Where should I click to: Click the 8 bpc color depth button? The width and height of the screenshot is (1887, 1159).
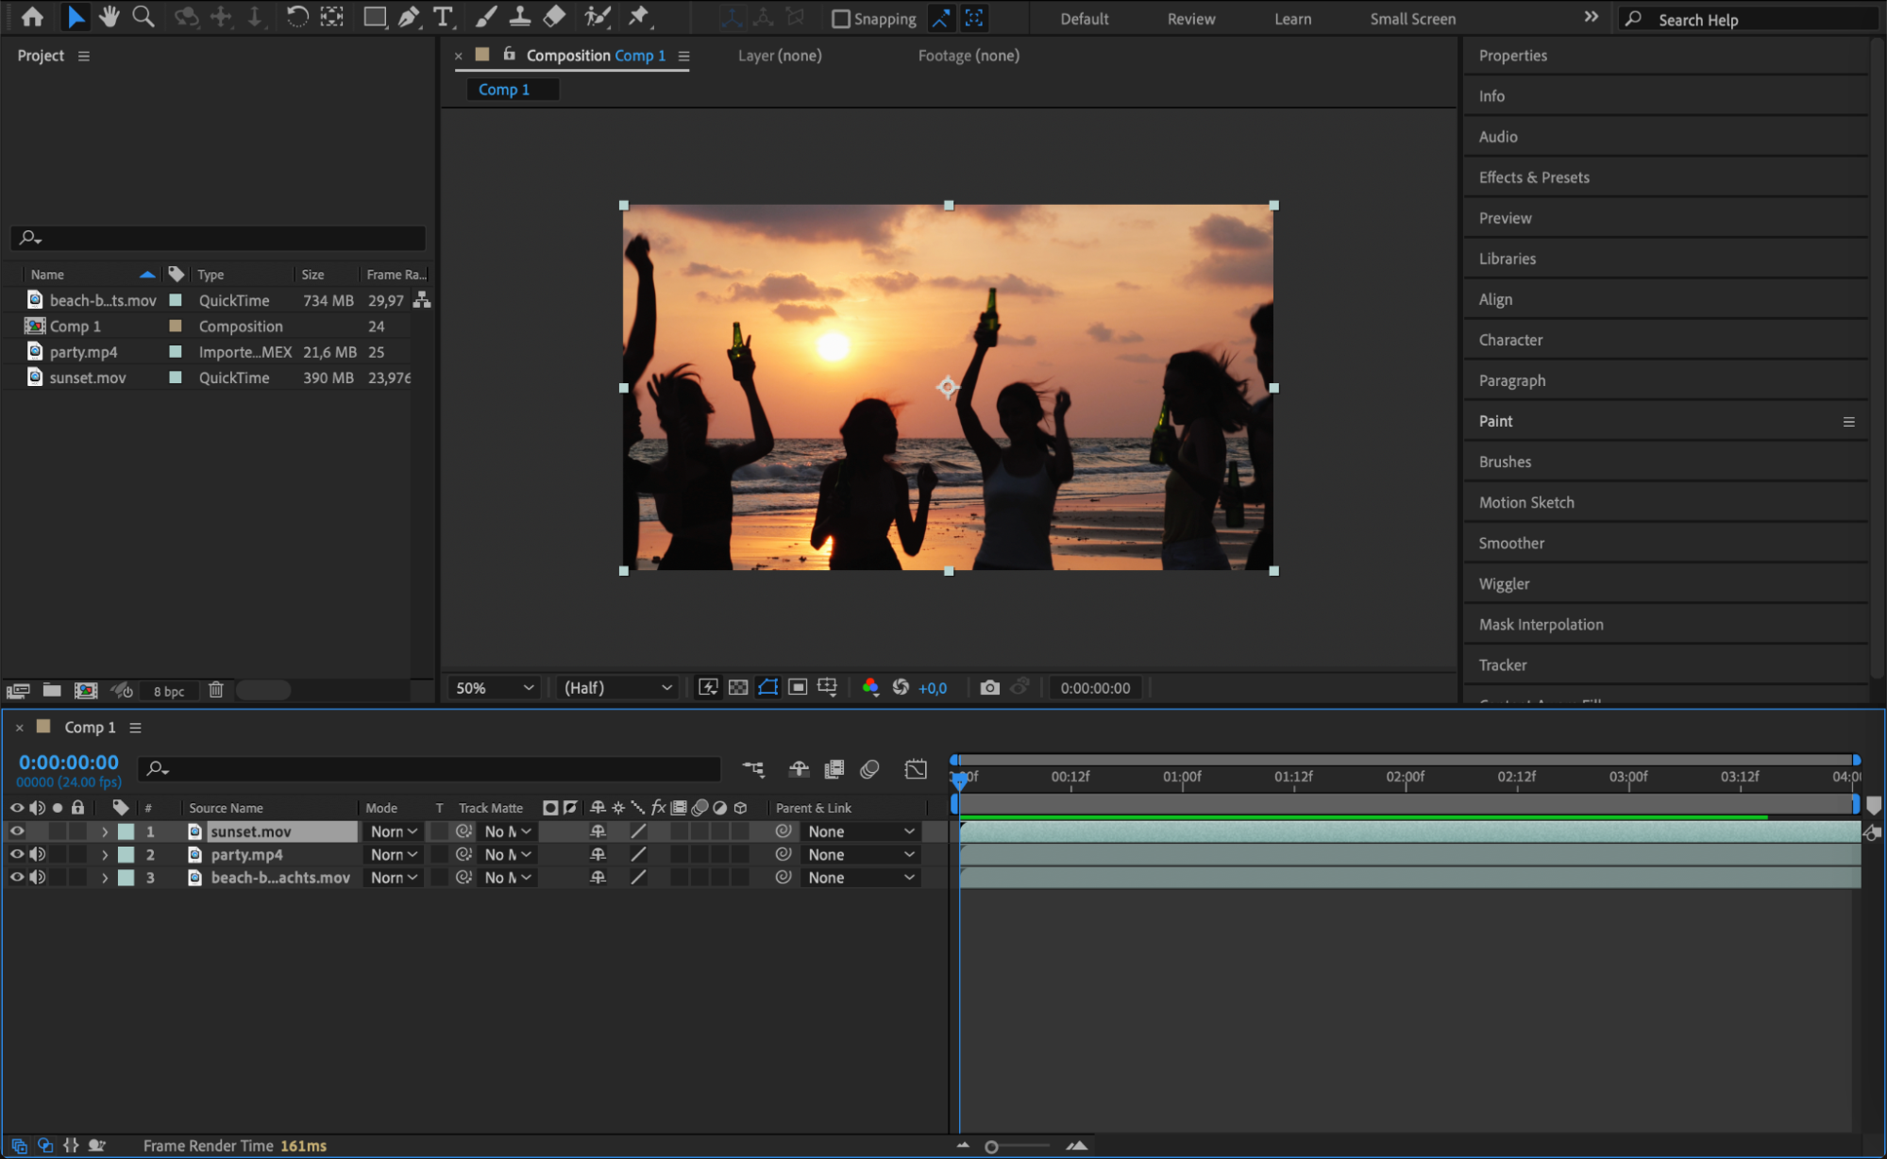(x=169, y=691)
